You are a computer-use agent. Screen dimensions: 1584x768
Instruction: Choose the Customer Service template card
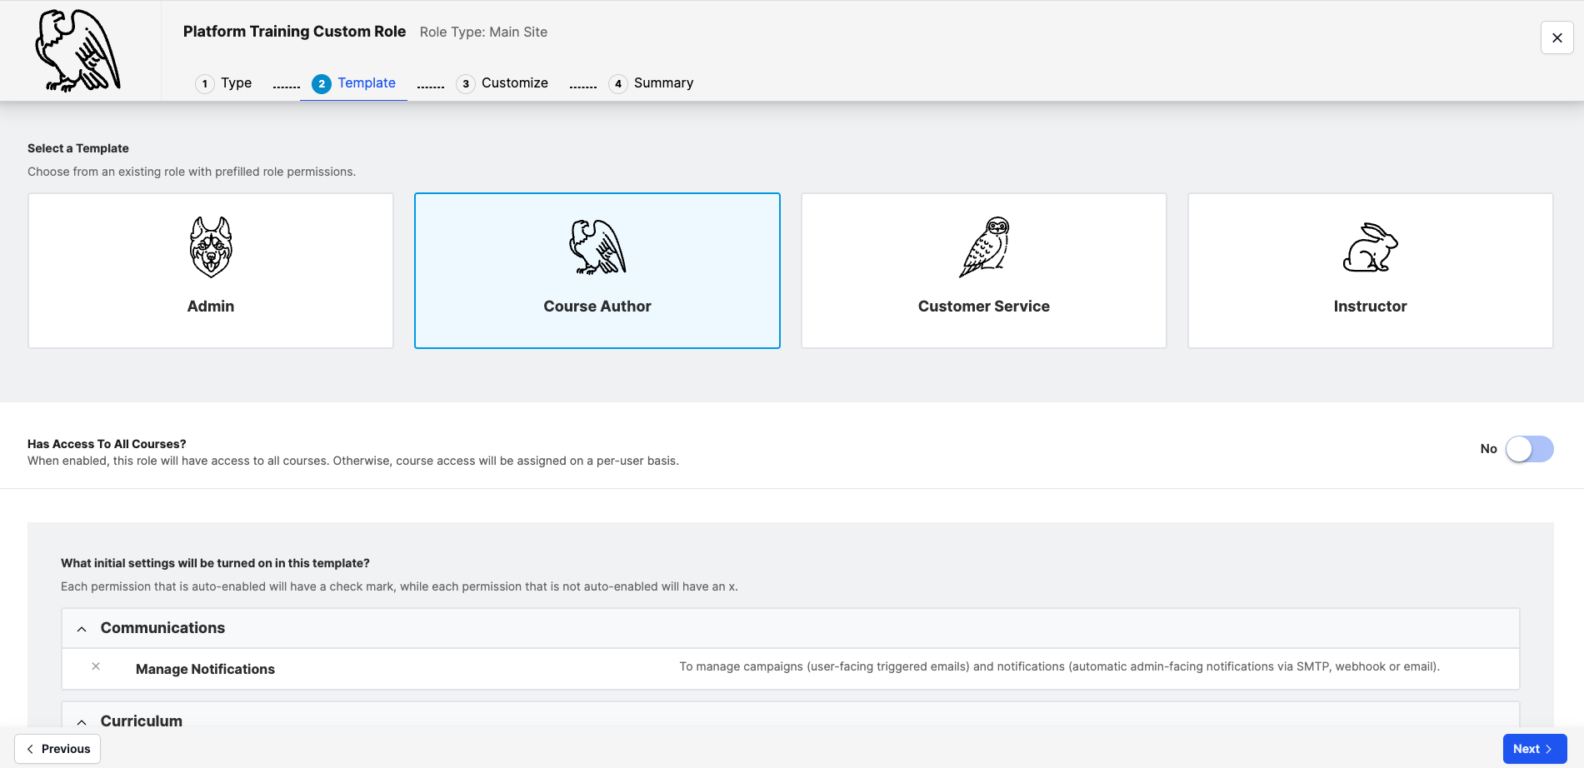point(984,271)
